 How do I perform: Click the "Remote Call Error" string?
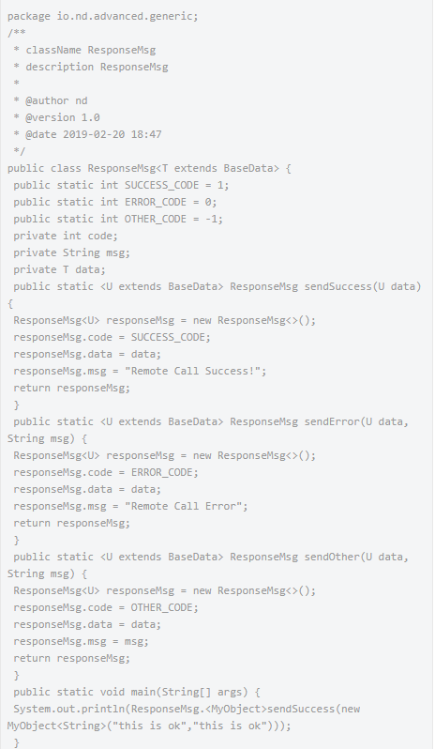tap(186, 506)
